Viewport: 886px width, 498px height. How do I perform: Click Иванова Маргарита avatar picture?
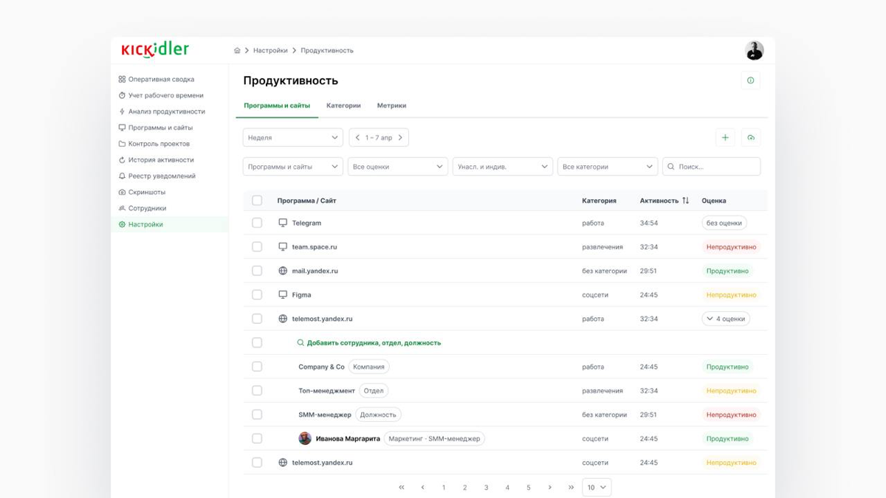[x=305, y=439]
